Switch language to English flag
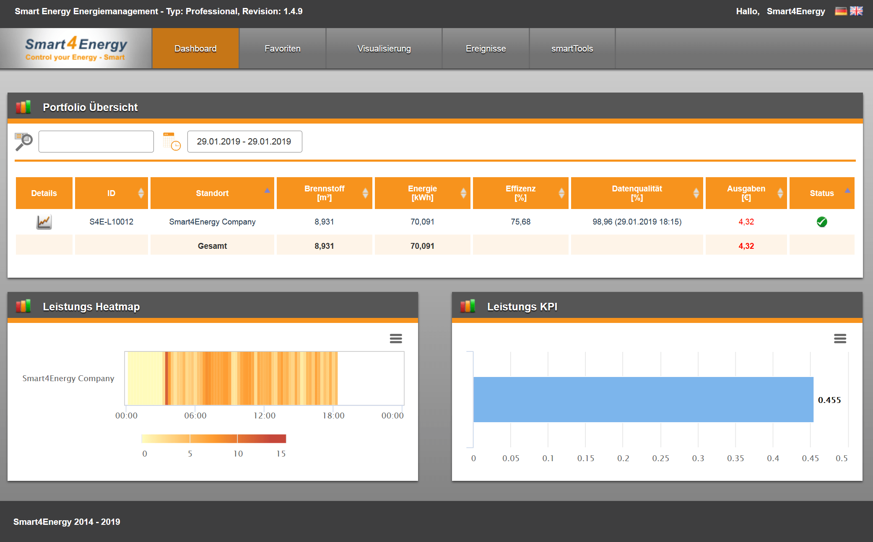873x542 pixels. click(856, 11)
